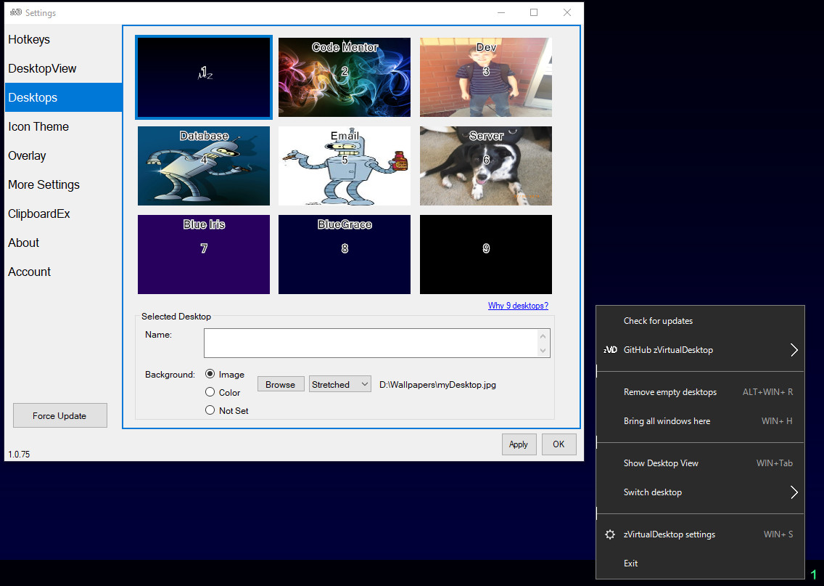Open the Desktops settings section
The height and width of the screenshot is (586, 824).
tap(64, 97)
